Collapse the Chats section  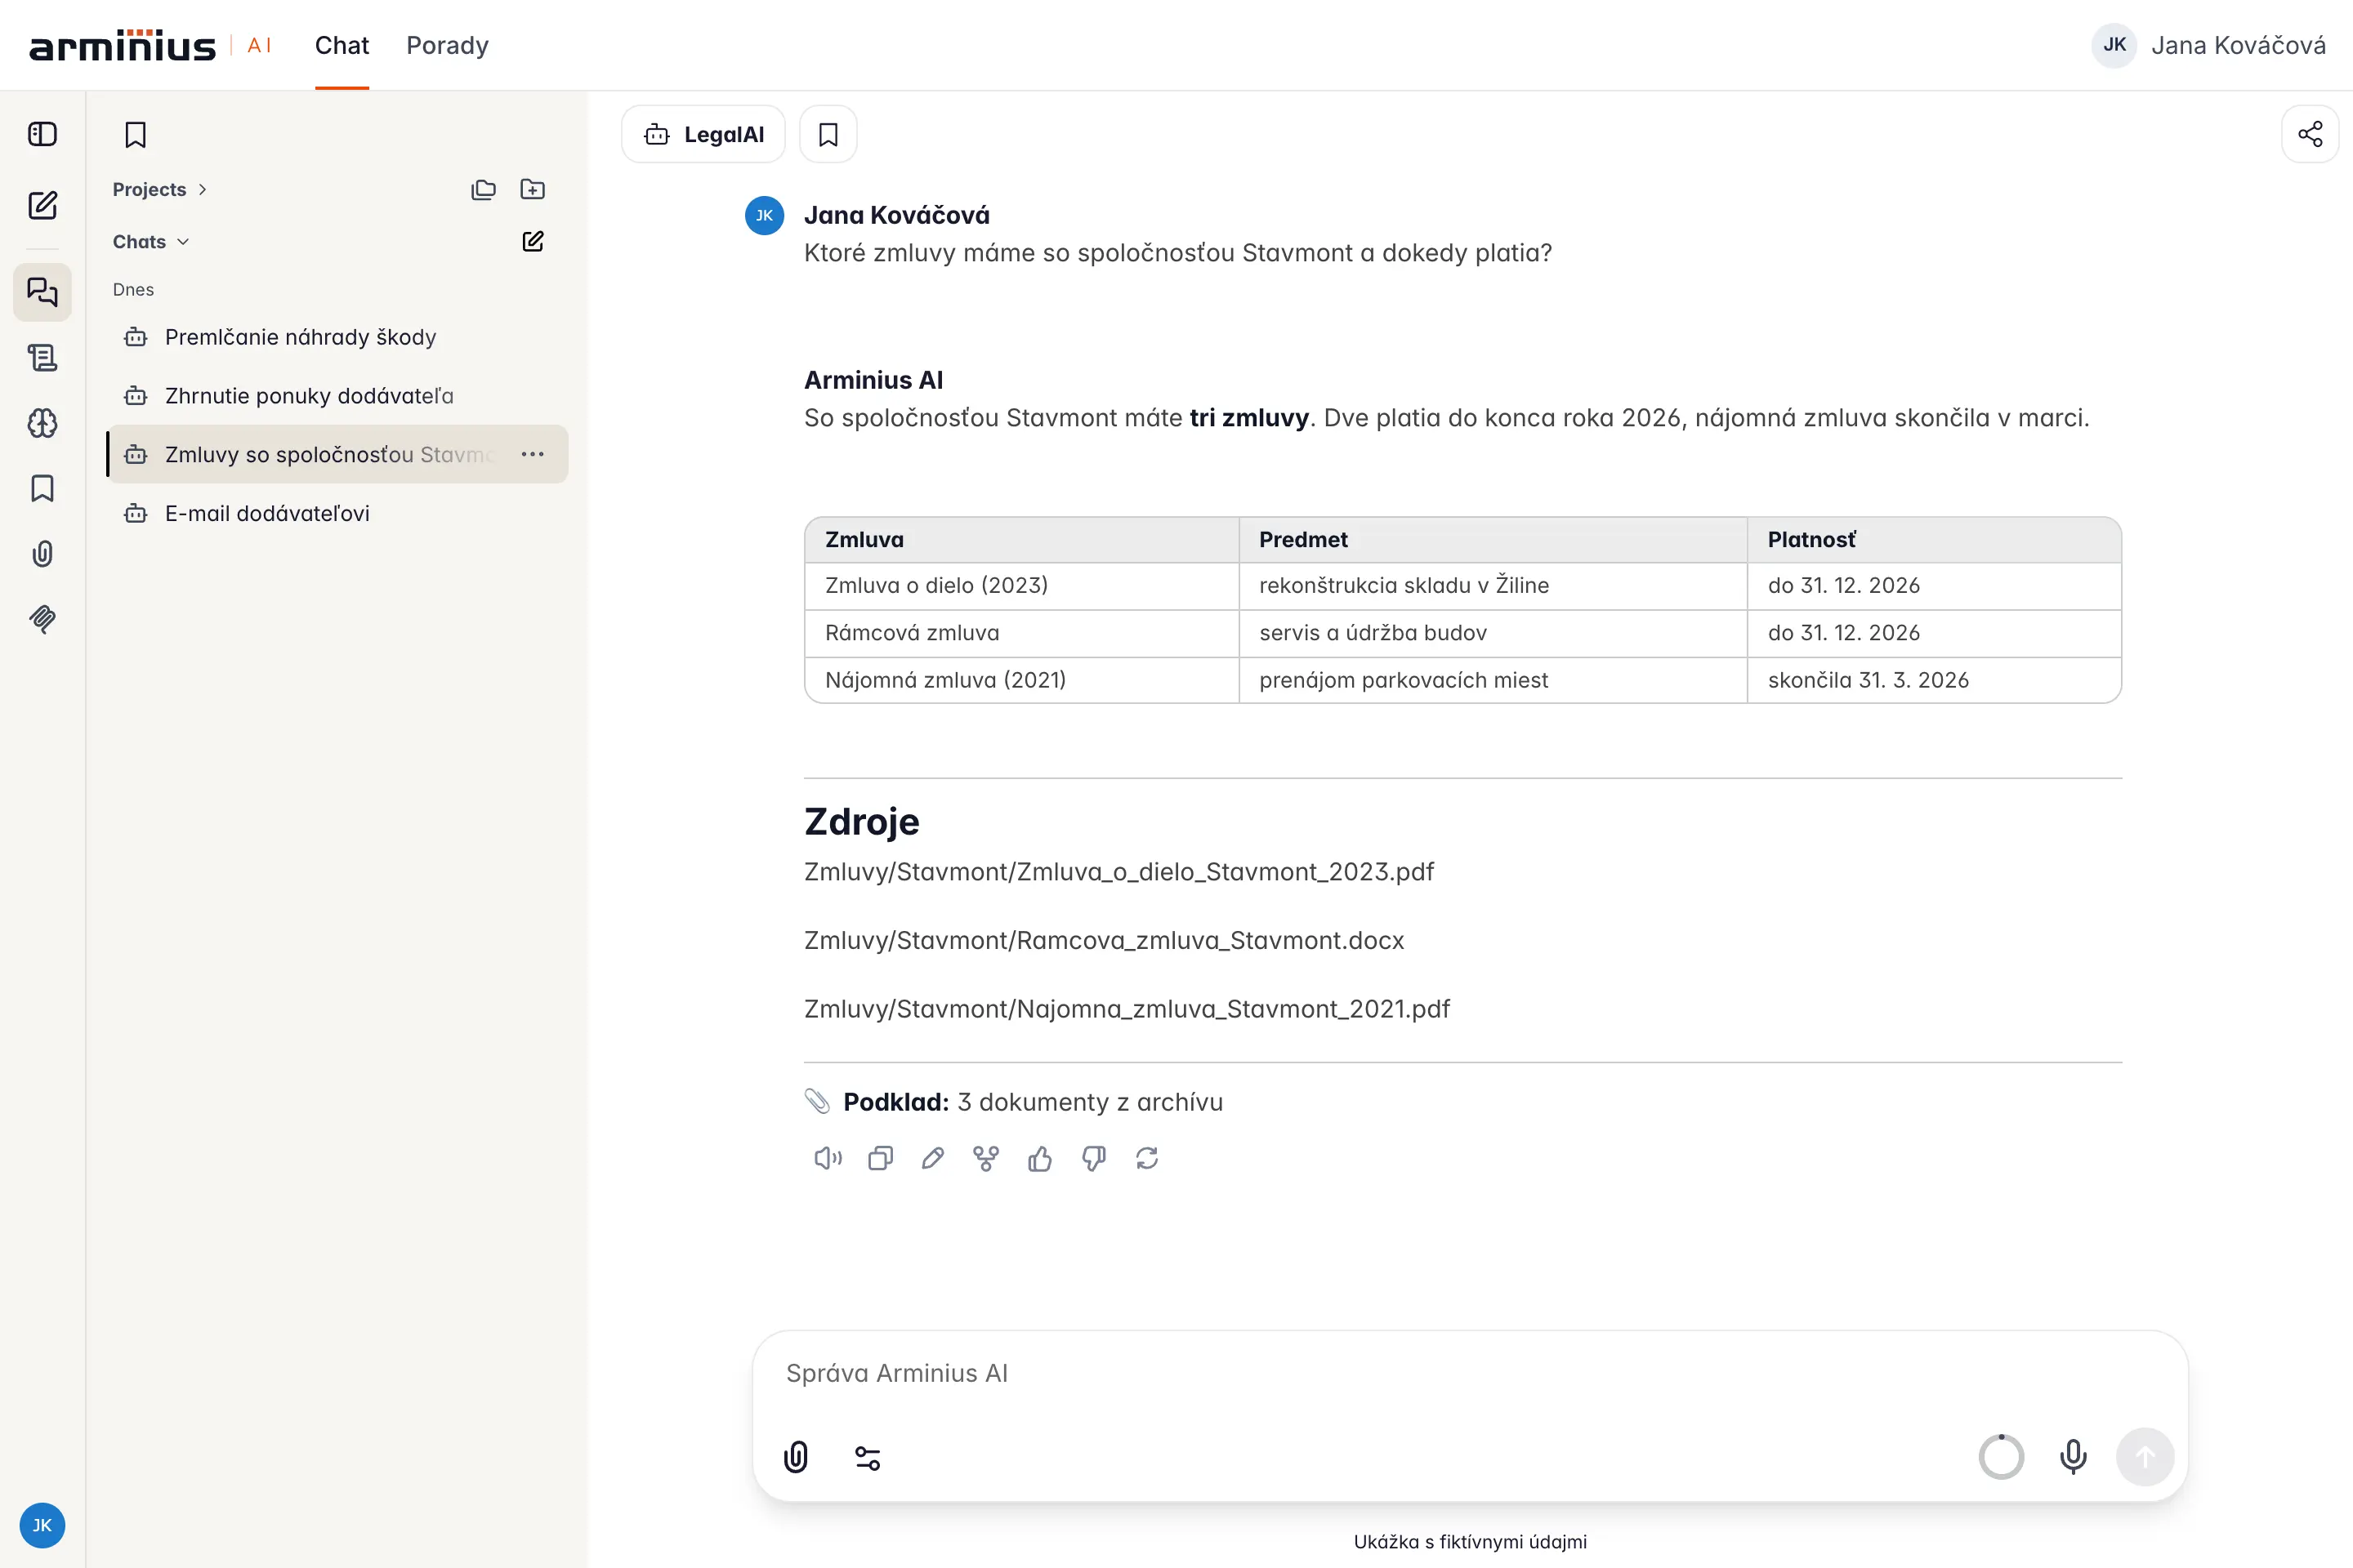tap(151, 241)
